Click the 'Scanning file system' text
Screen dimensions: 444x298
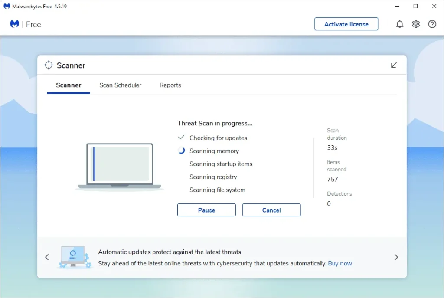point(217,190)
